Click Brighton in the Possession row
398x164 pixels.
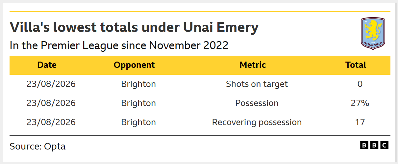click(138, 103)
